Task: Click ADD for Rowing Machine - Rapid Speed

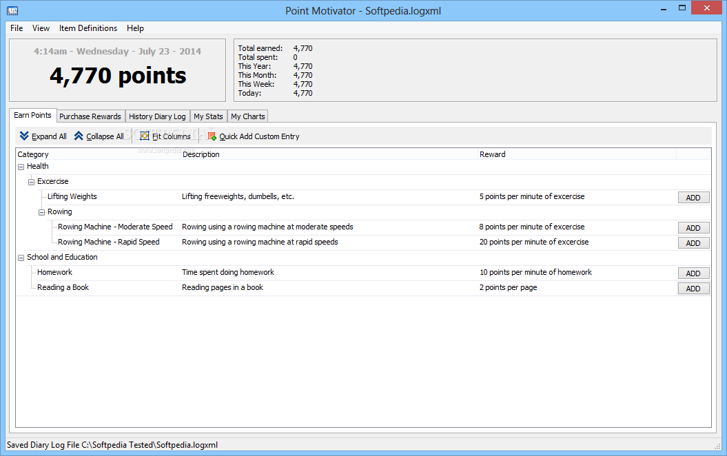Action: (x=693, y=243)
